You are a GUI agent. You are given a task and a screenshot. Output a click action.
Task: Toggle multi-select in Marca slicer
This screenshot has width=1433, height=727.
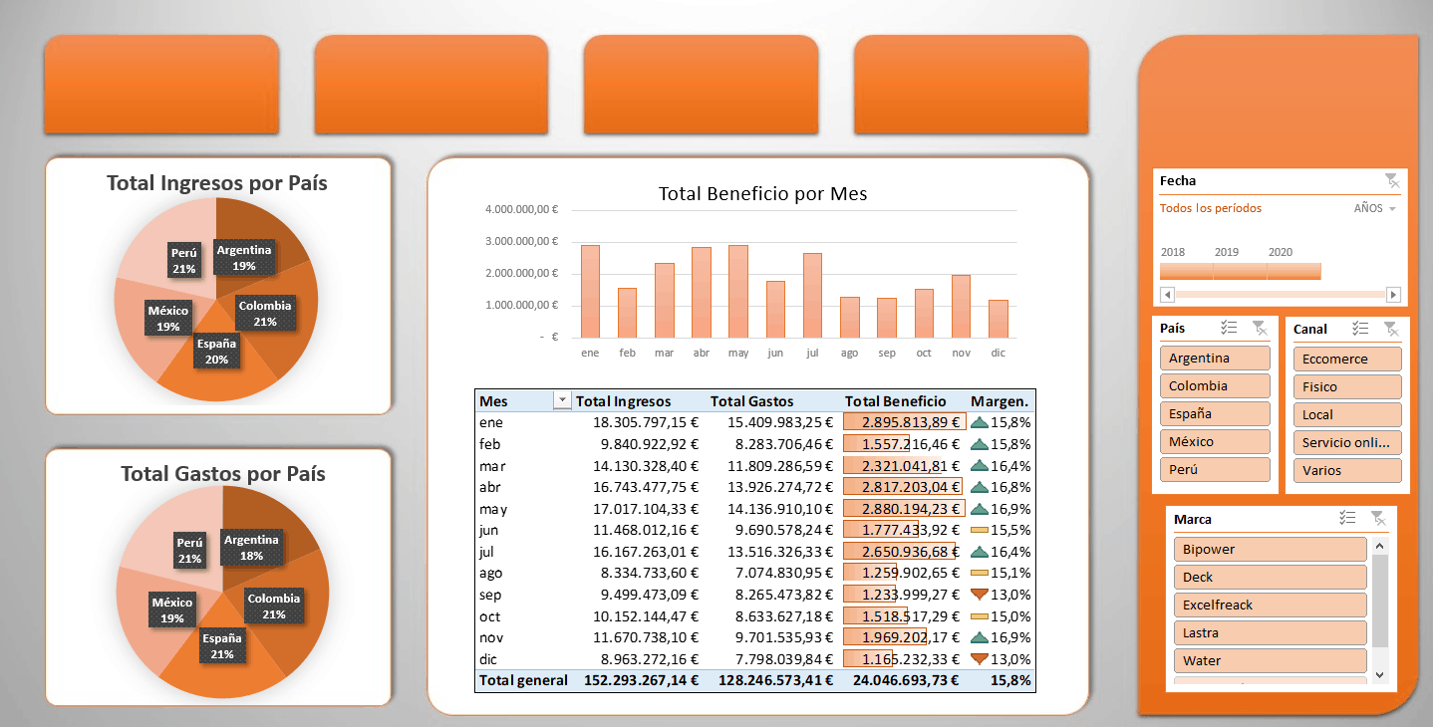pos(1347,518)
